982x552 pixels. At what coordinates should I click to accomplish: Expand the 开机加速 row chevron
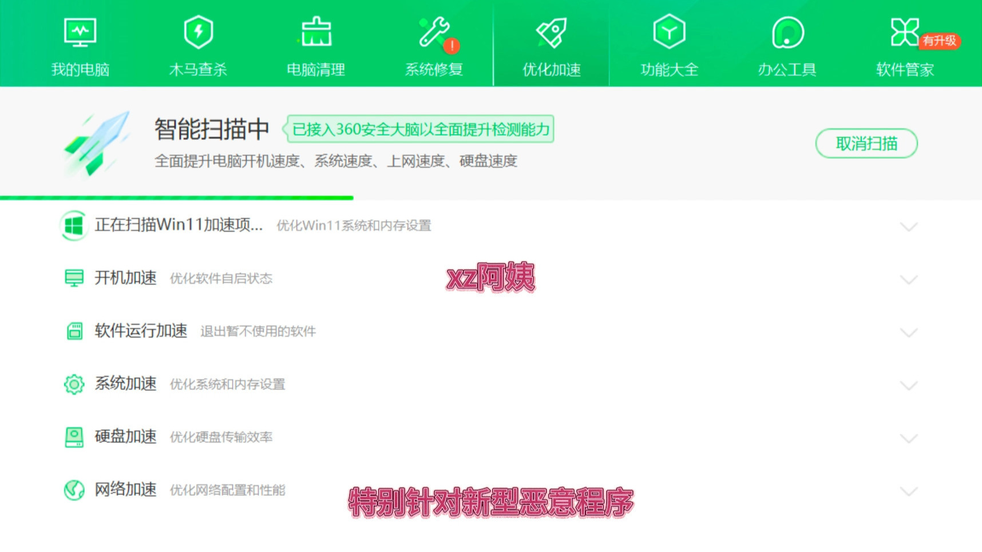909,280
